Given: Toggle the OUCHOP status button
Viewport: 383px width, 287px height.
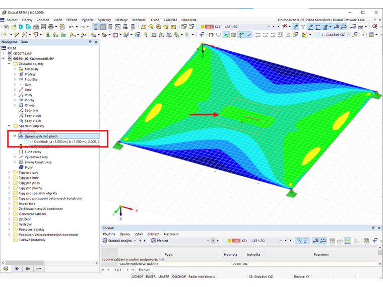Looking at the screenshot, I should pos(179,277).
